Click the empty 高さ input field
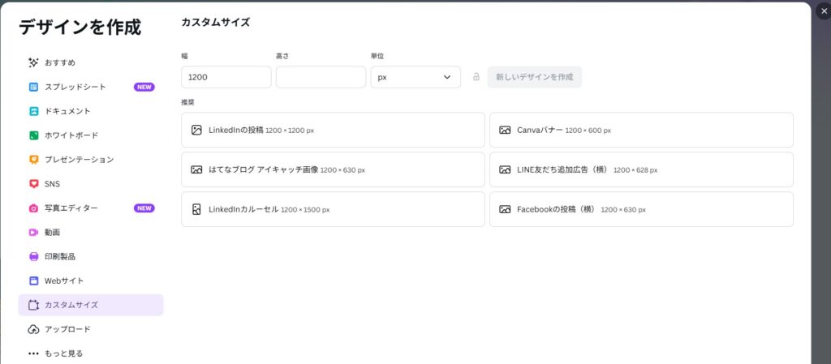Screen dimensions: 831x364 click(321, 77)
